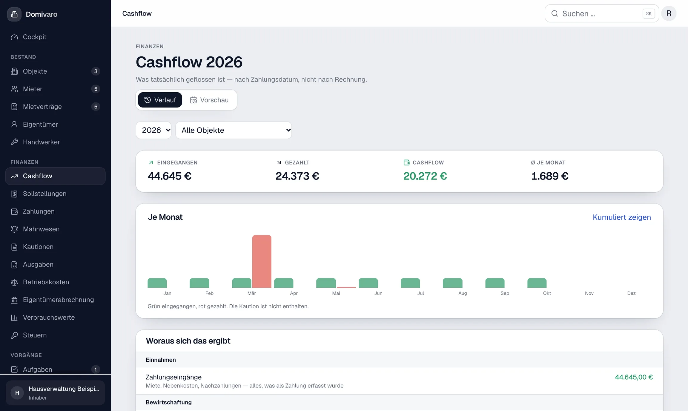Click the green October income bar
The image size is (688, 411).
pyautogui.click(x=537, y=283)
